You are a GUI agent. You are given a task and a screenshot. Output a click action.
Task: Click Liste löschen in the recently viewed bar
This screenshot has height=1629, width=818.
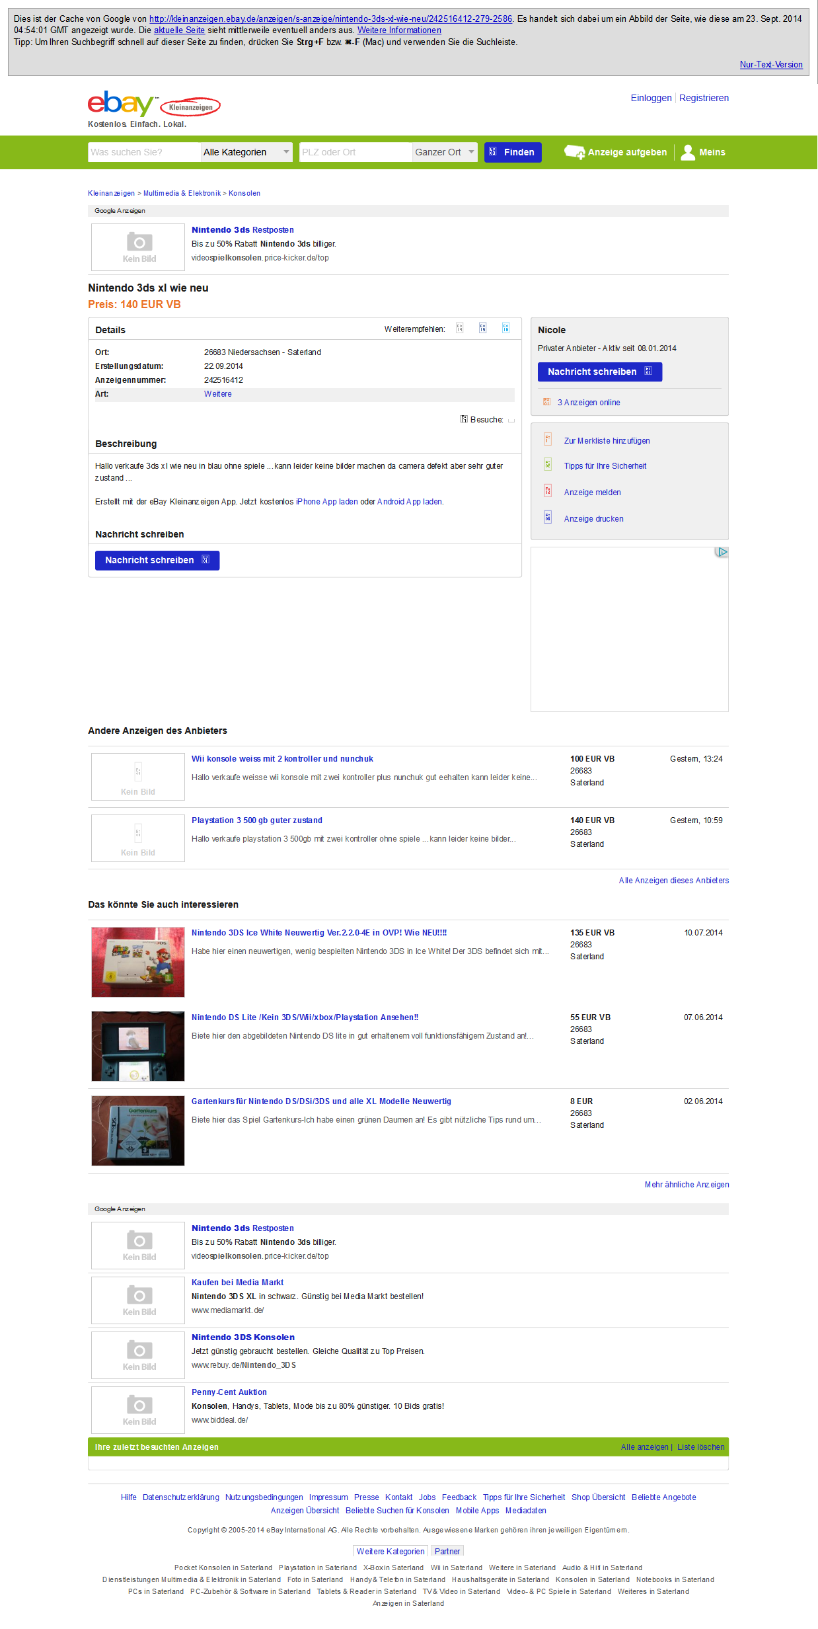(x=700, y=1447)
